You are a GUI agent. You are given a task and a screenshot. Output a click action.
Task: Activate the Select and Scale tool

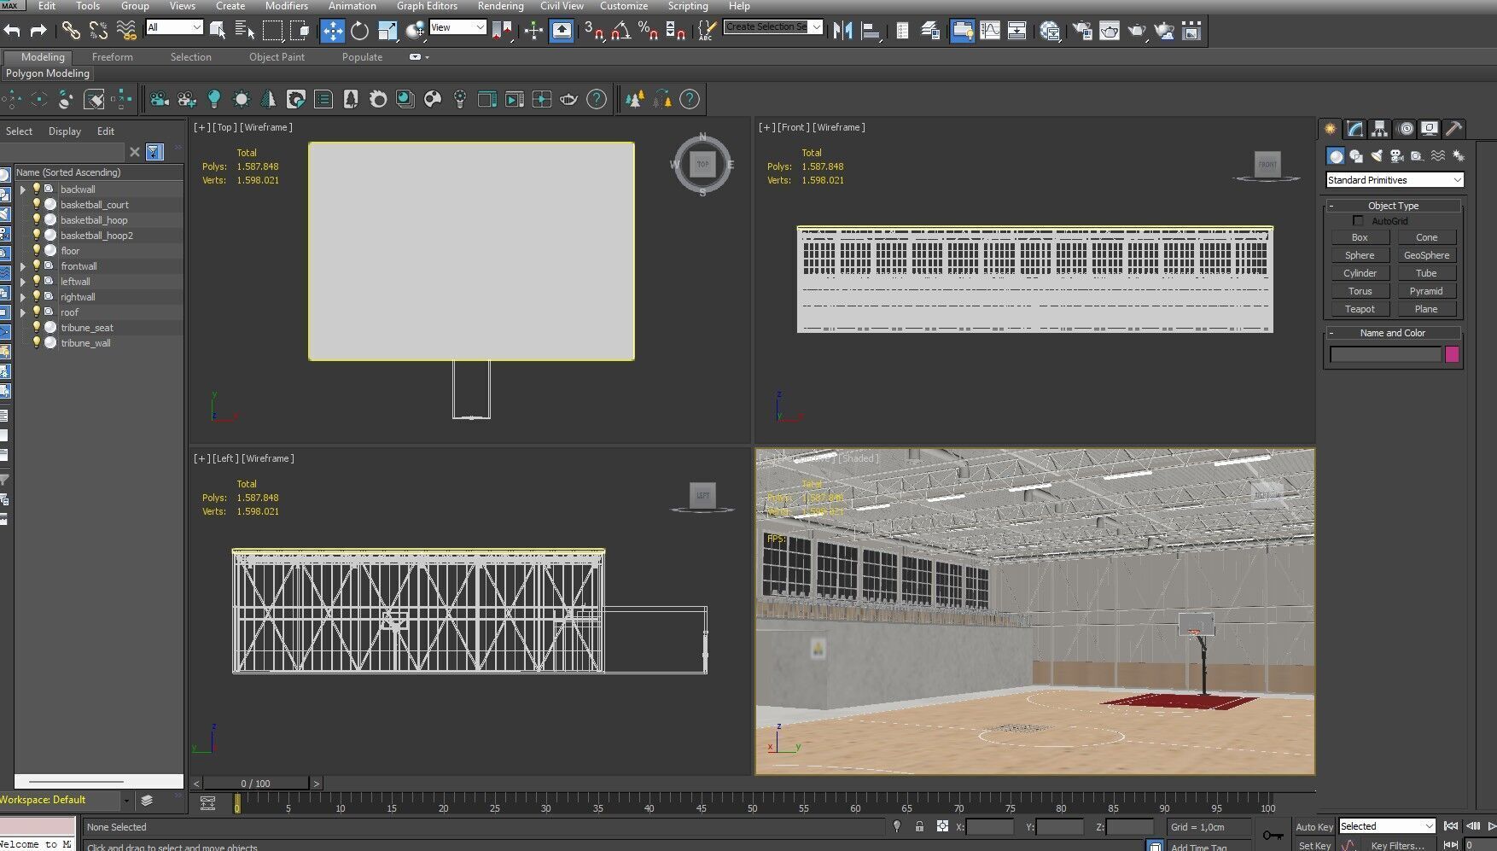coord(387,31)
